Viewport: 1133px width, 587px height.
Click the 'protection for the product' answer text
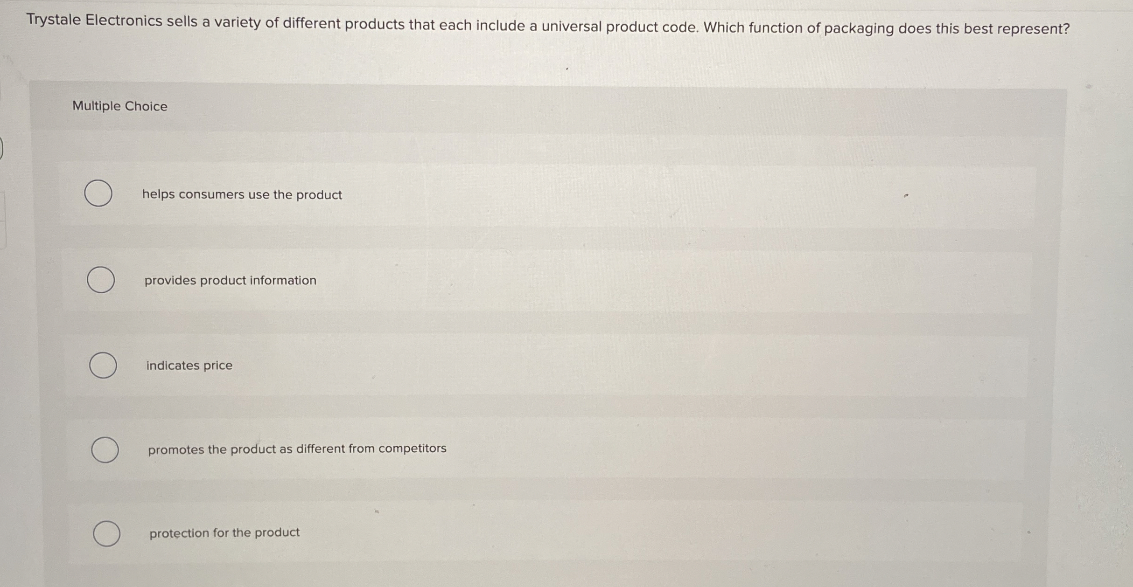click(x=224, y=533)
